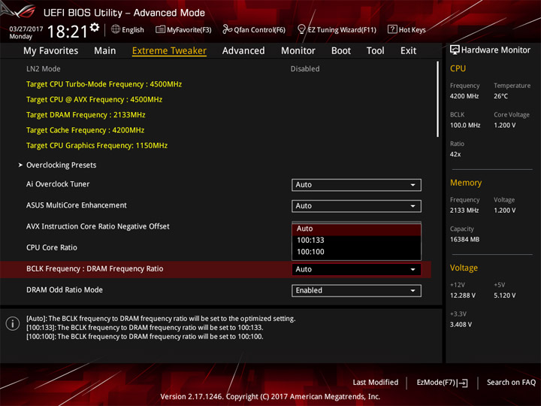Click Target CPU Turbo-Mode Frequency : 4500MHz
The image size is (541, 406).
[x=104, y=84]
